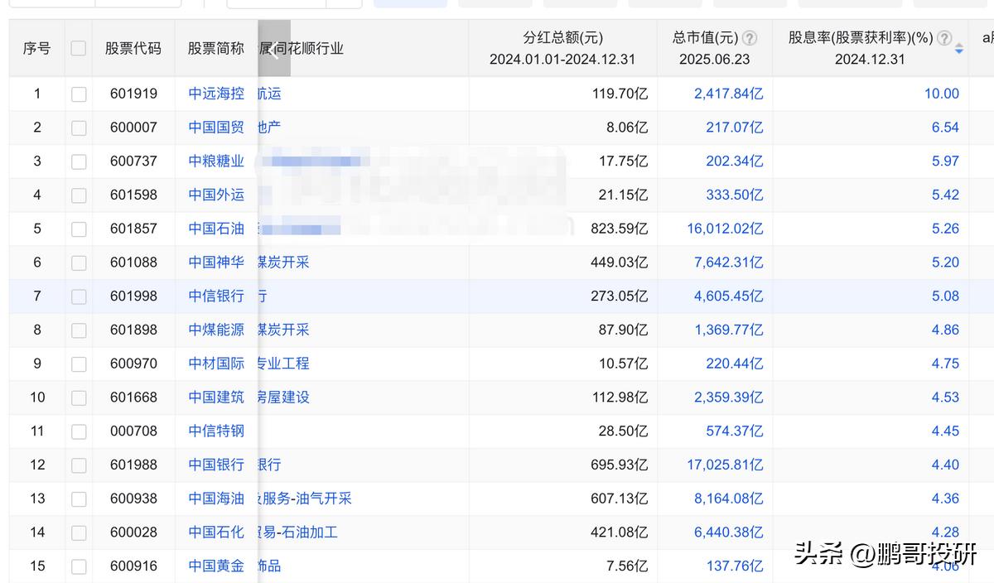This screenshot has width=994, height=583.
Task: Check the 中国银行 row checkbox
Action: [79, 465]
